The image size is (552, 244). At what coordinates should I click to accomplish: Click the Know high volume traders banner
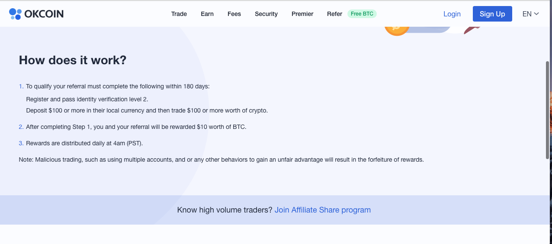pyautogui.click(x=274, y=210)
